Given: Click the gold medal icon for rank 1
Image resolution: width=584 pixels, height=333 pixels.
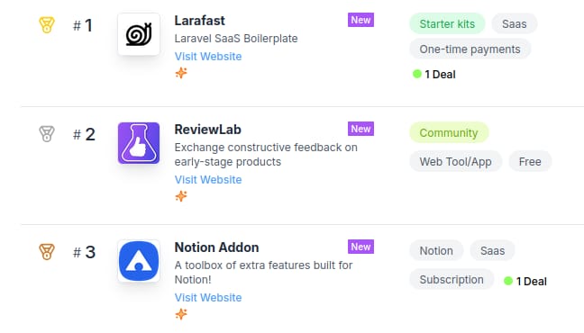Looking at the screenshot, I should point(47,25).
